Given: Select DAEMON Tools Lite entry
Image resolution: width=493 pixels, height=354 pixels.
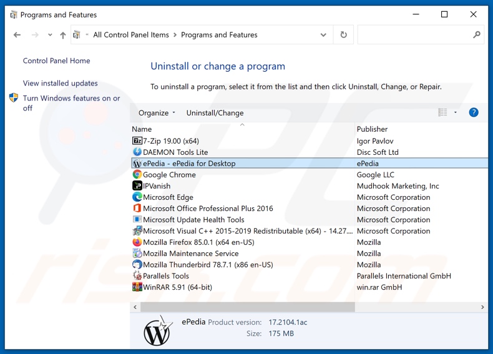Looking at the screenshot, I should 175,152.
